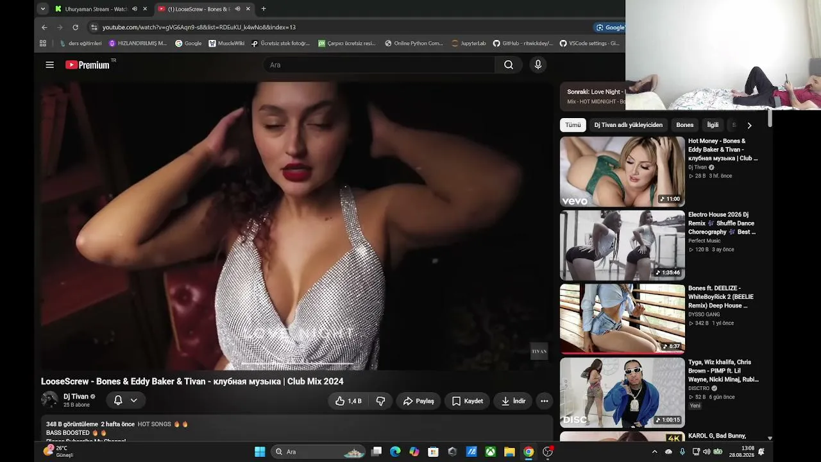Open the 'GitHub - ritwickdey/...' bookmark
This screenshot has height=462, width=821.
click(523, 44)
